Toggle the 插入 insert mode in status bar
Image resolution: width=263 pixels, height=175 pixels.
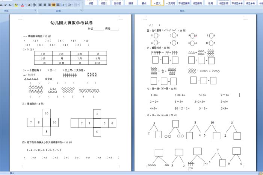pyautogui.click(x=12, y=173)
